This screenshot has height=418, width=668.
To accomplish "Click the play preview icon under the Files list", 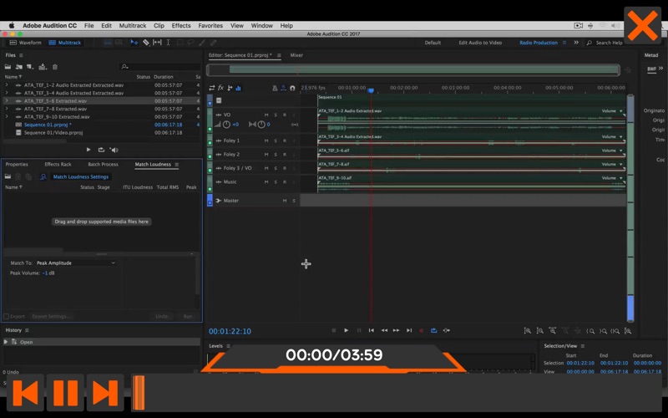I will 89,150.
